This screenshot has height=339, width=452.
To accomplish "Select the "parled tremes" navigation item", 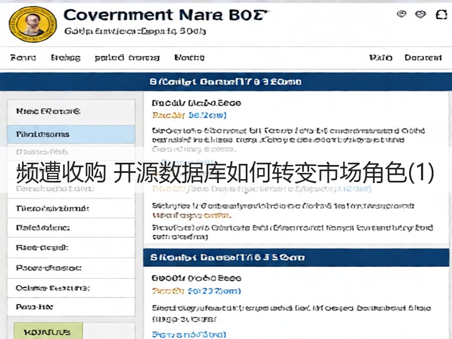I will coord(127,58).
